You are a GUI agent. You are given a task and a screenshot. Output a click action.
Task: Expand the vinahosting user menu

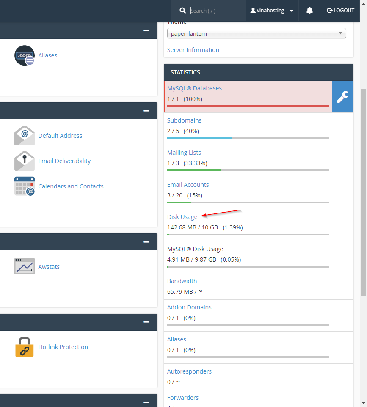coord(272,11)
